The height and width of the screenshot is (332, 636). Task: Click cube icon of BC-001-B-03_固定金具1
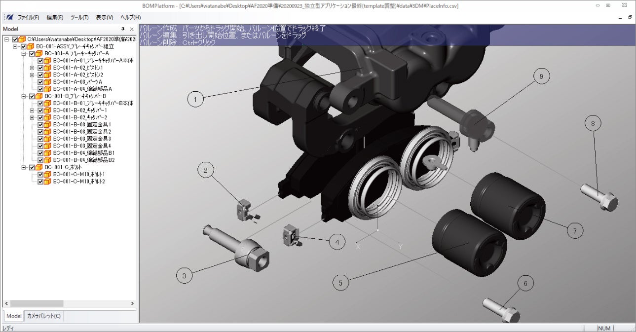click(48, 125)
